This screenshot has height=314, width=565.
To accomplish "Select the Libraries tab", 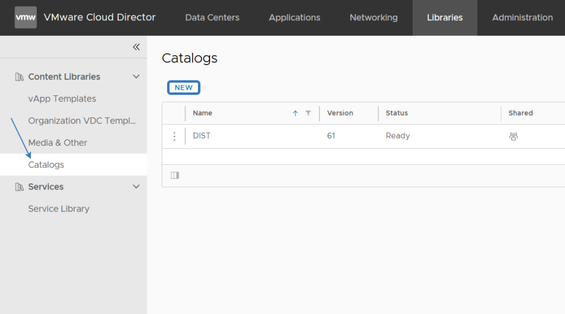I will [x=445, y=17].
